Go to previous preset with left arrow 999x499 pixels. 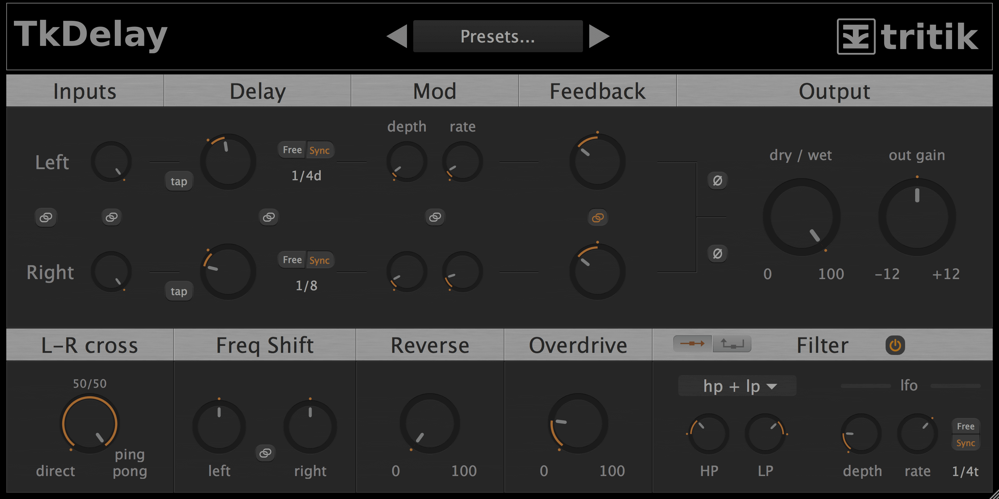[397, 36]
